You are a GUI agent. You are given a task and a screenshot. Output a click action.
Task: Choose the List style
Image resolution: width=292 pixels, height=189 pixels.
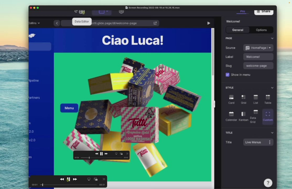[256, 99]
